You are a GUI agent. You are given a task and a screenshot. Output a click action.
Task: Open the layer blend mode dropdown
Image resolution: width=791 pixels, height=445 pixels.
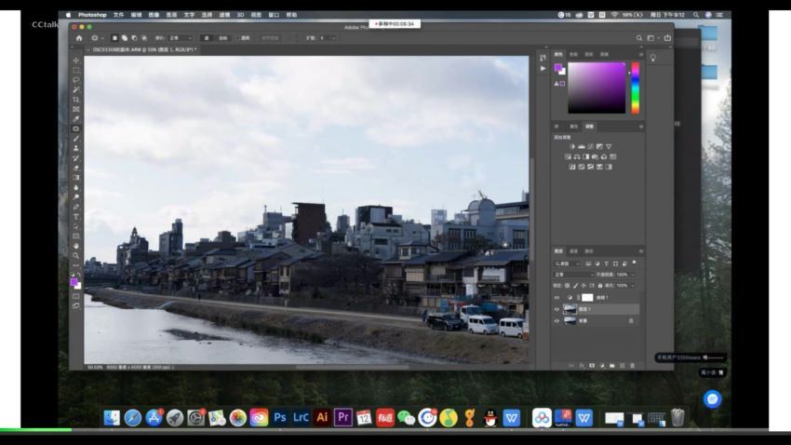coord(573,275)
